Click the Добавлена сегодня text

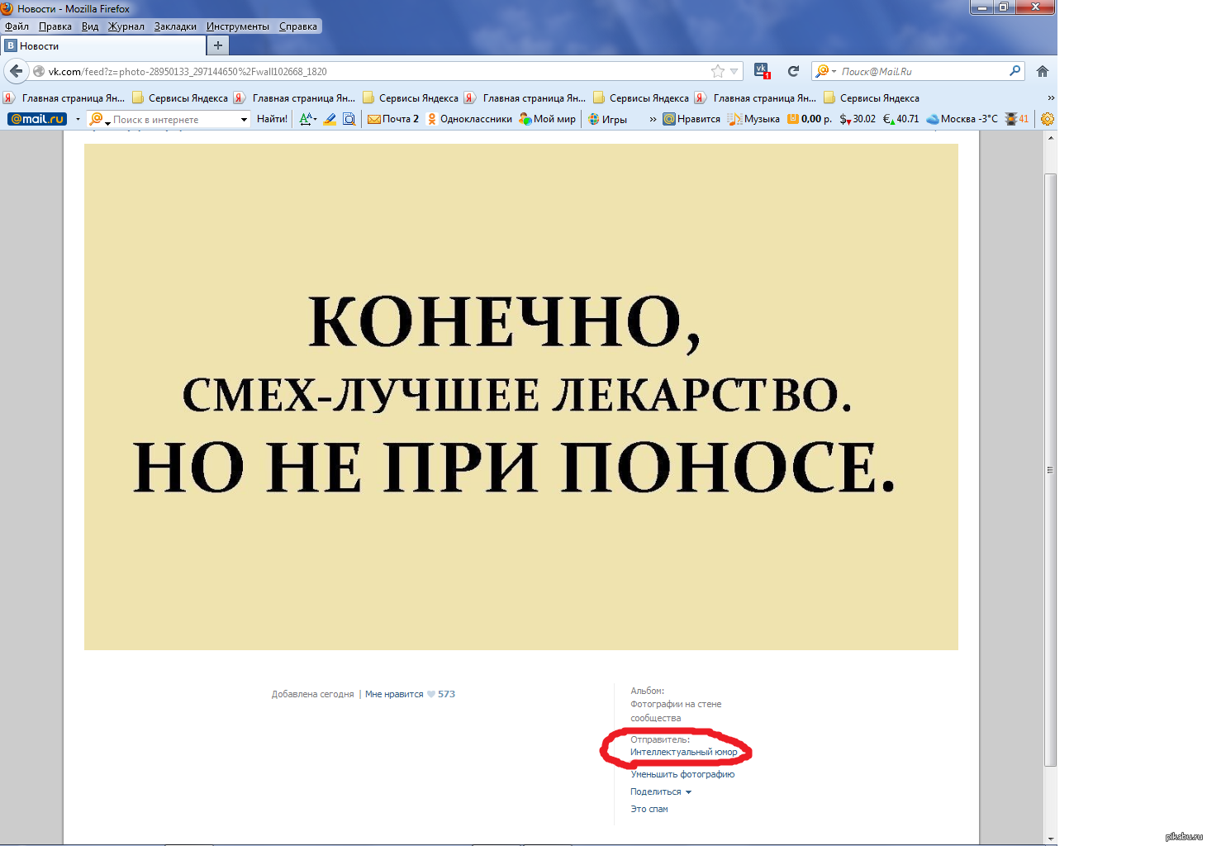click(x=312, y=694)
